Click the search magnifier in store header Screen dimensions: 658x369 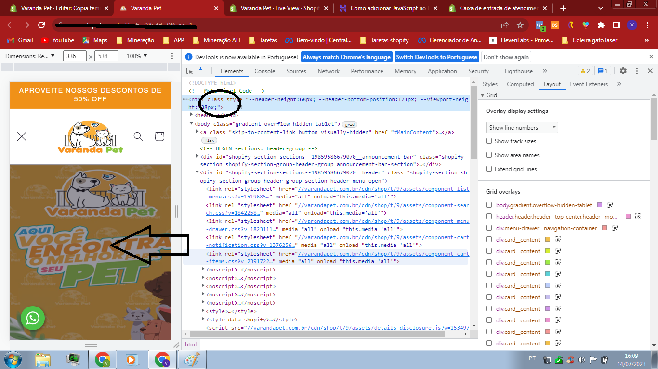[x=138, y=136]
